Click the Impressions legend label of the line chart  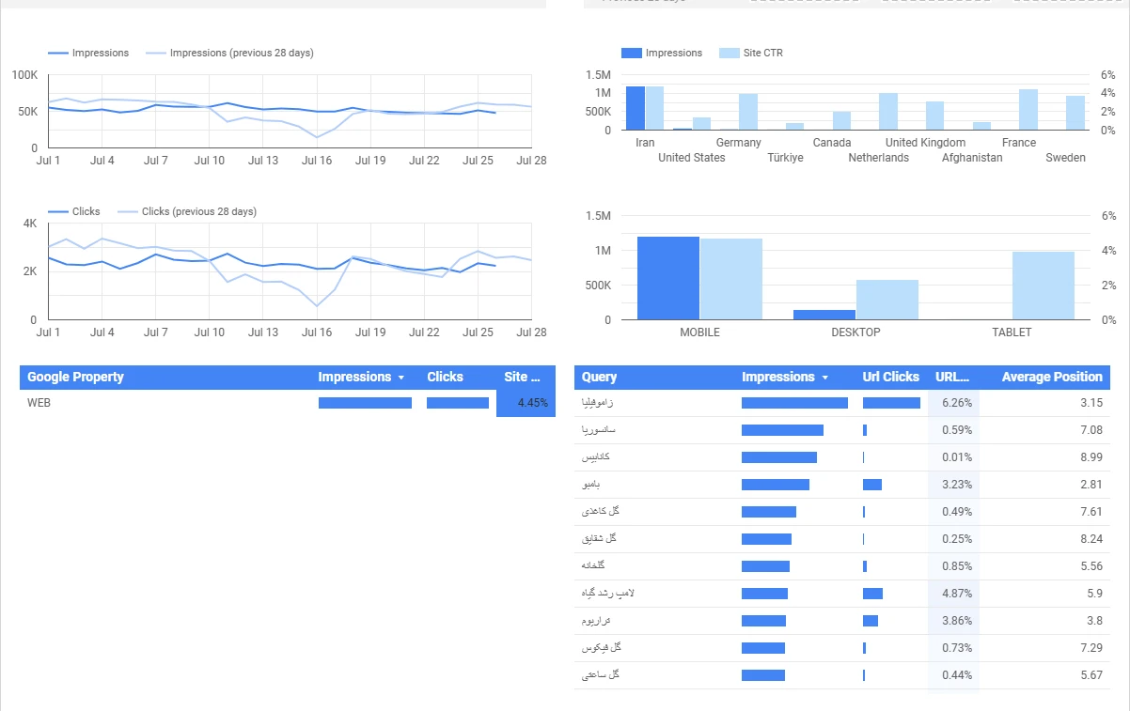point(101,53)
